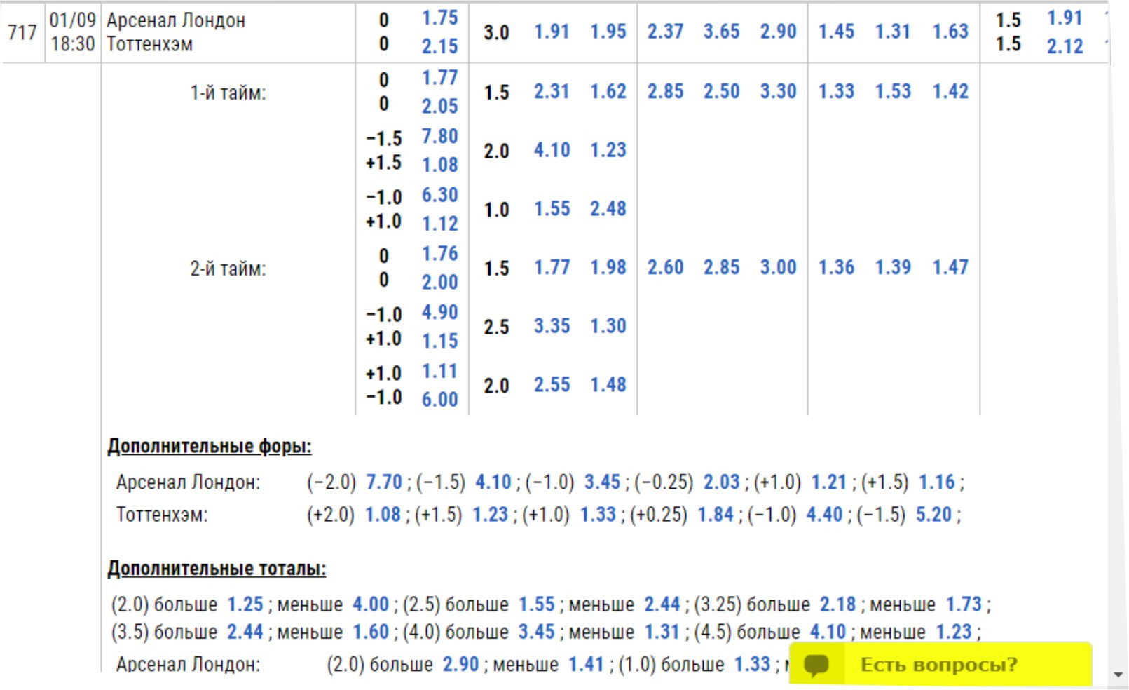Pick the second half total 2.5 over odds 3.35
The height and width of the screenshot is (690, 1129).
tap(552, 326)
